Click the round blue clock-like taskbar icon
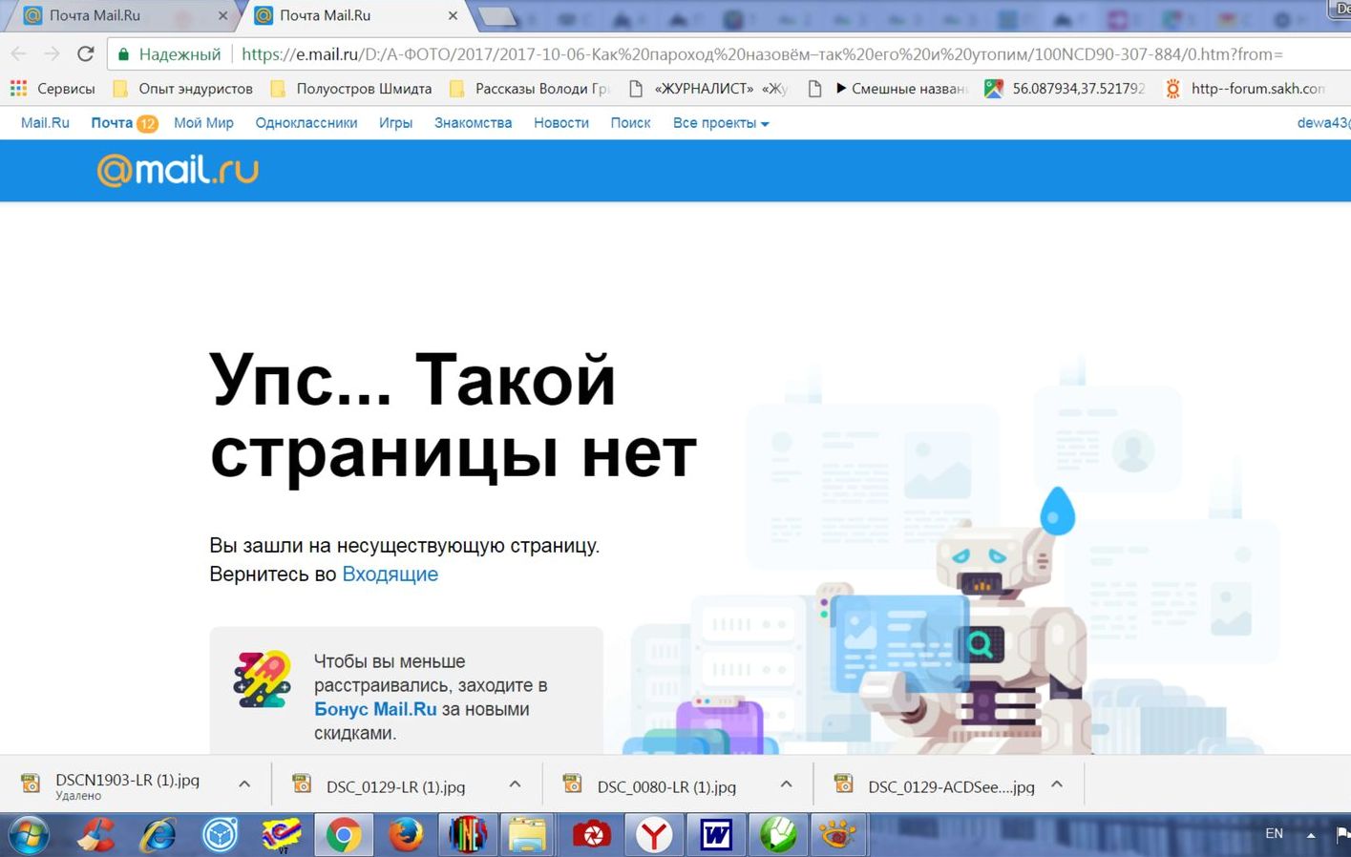Screen dimensions: 1351x857 click(220, 836)
